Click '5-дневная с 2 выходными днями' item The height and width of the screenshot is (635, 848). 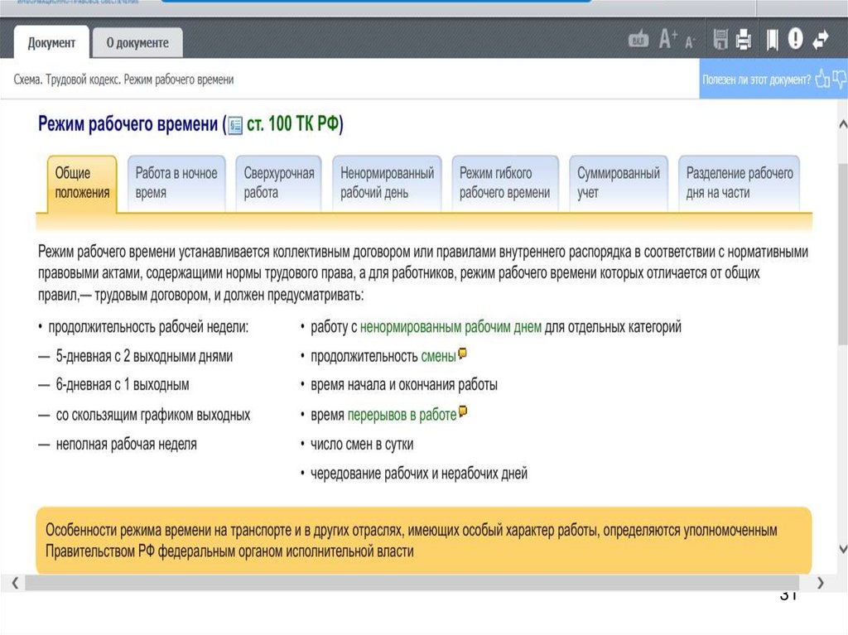[144, 357]
